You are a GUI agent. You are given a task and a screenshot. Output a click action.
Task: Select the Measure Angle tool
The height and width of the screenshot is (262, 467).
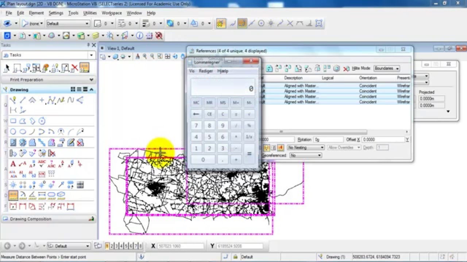32,196
